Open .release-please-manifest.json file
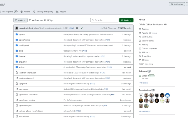This screenshot has height=118, width=188. [31, 111]
